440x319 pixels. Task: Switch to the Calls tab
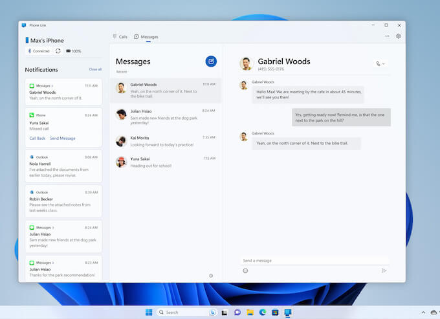click(x=120, y=37)
